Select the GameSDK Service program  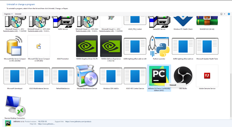(x=159, y=23)
